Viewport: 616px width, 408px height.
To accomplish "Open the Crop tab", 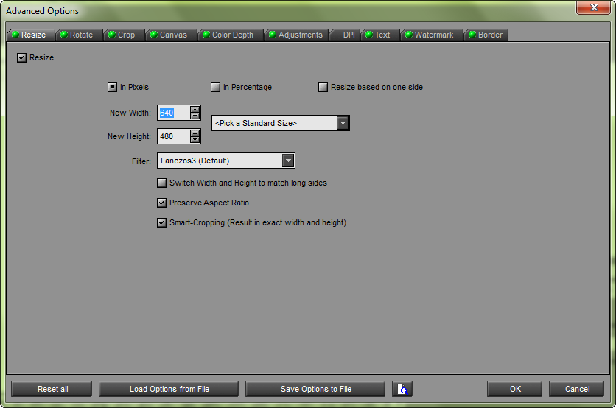I will click(124, 35).
